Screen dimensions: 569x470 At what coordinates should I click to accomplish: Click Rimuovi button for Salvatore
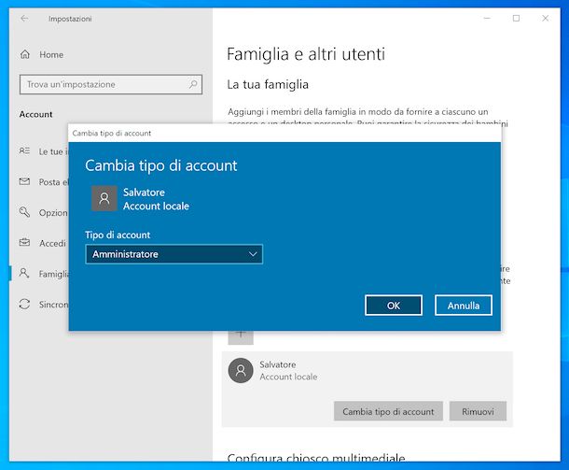pyautogui.click(x=478, y=411)
